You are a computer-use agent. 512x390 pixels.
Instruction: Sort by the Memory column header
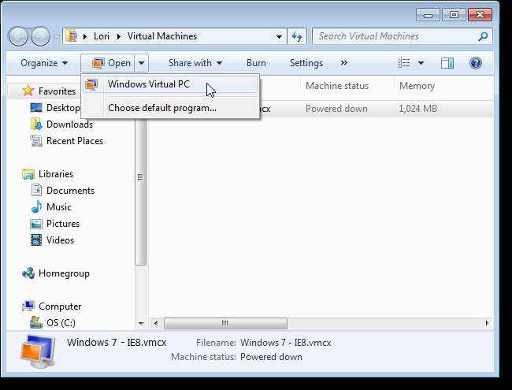417,86
